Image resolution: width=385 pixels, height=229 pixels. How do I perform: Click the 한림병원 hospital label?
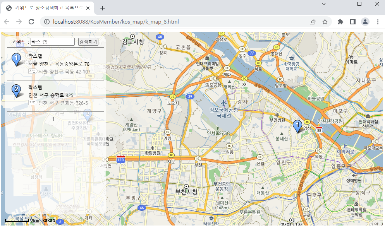(153, 153)
